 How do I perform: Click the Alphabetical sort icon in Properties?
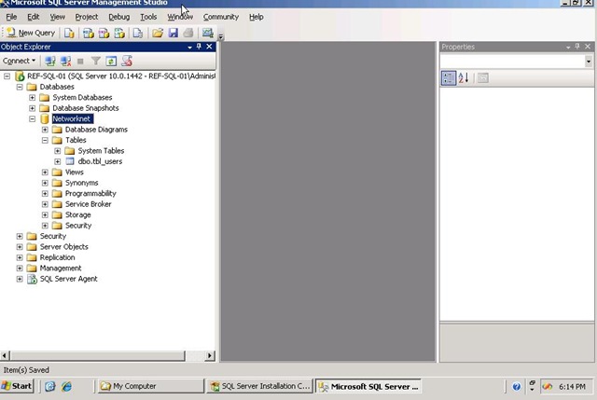(x=464, y=78)
